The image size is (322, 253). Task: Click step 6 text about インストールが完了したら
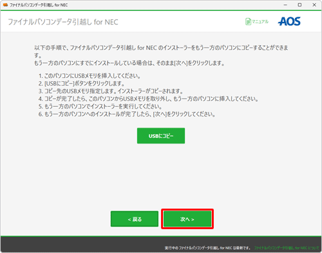point(127,114)
